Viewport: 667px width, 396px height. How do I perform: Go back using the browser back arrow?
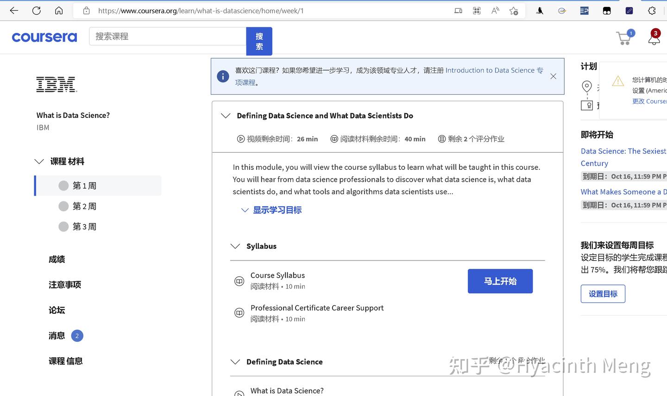point(14,10)
